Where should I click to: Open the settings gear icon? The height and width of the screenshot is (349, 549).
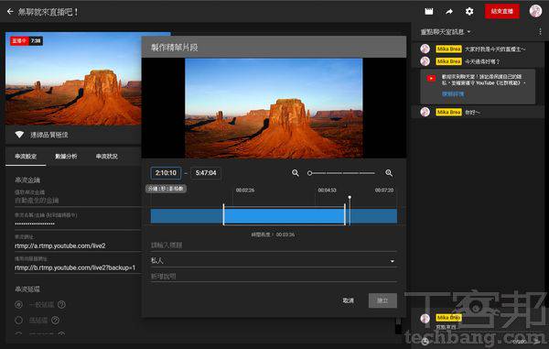click(x=469, y=12)
